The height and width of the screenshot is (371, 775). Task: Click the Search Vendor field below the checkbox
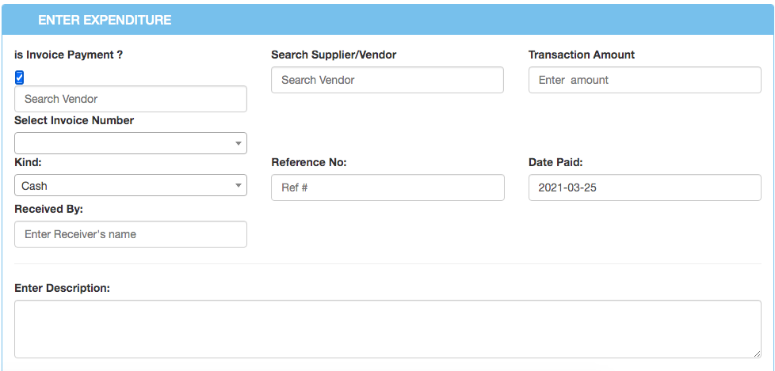pyautogui.click(x=131, y=99)
